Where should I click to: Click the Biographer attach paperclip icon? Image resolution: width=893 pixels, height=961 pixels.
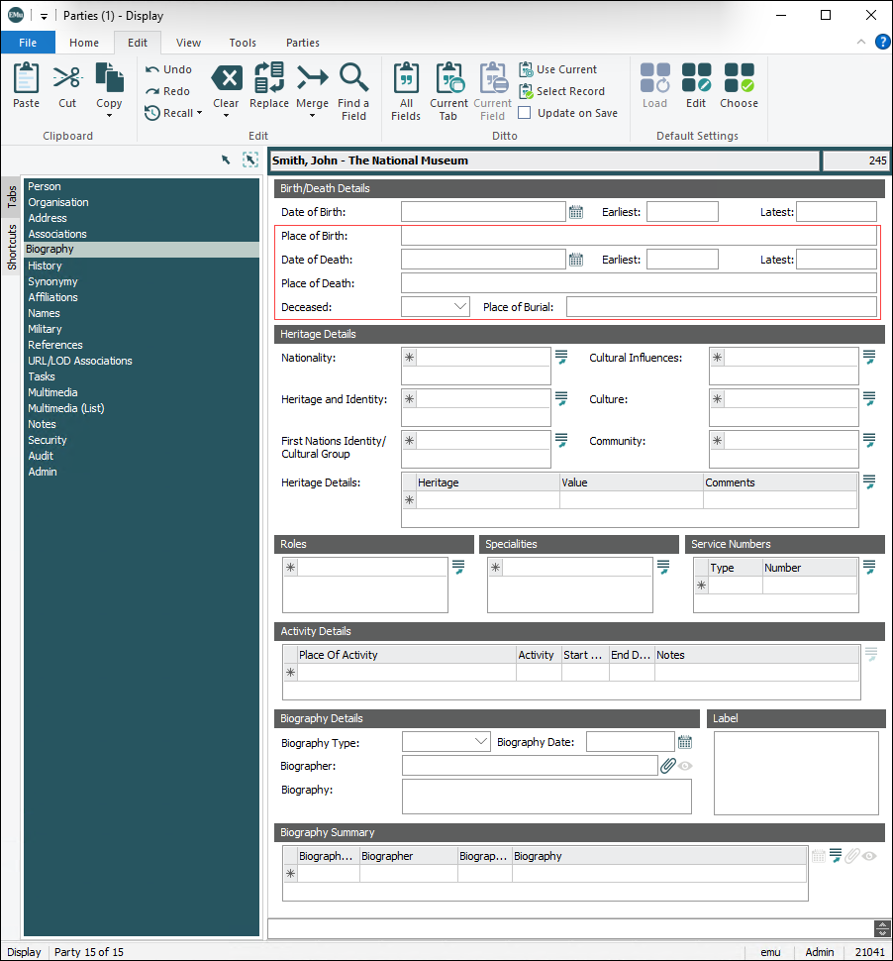coord(667,766)
